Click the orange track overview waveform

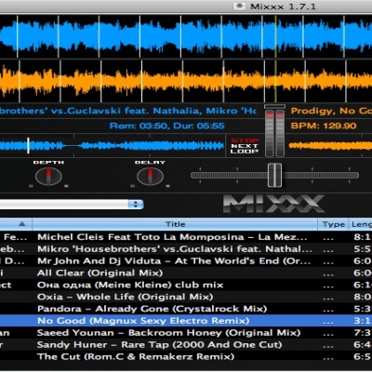330,145
